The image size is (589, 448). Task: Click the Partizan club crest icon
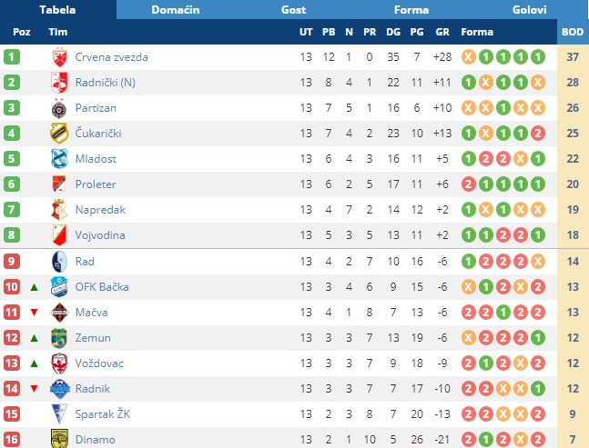click(59, 108)
